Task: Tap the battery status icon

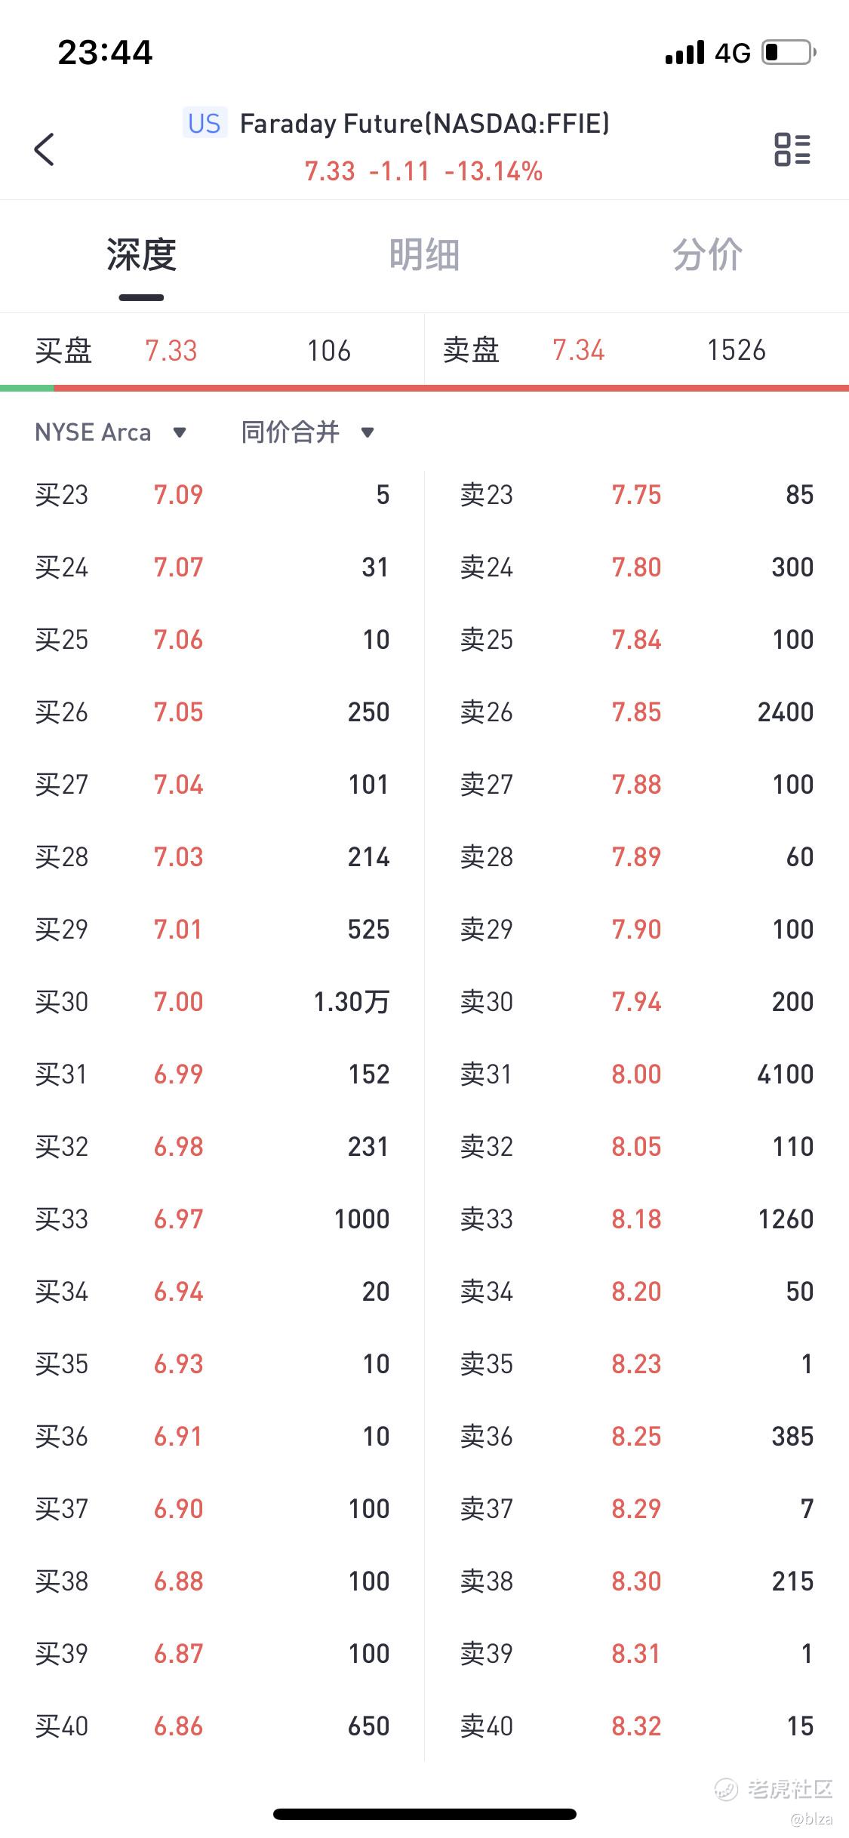Action: (789, 52)
